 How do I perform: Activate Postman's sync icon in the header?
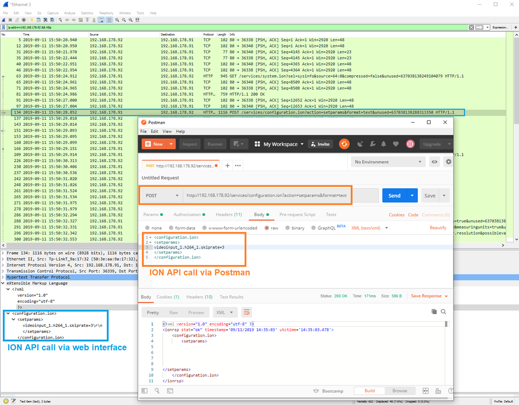[344, 144]
